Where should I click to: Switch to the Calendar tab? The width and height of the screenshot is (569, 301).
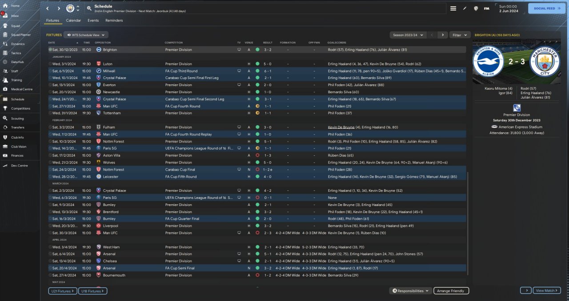73,20
